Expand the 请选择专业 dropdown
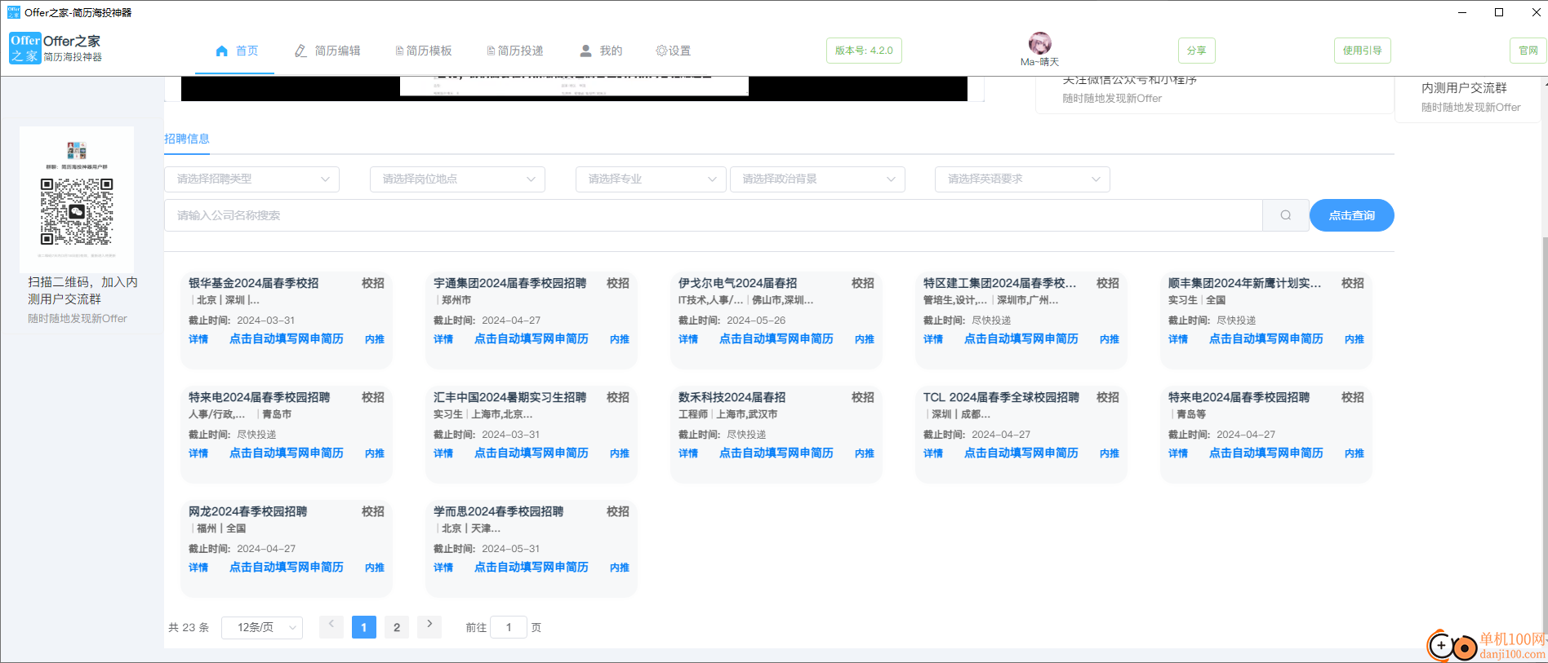The width and height of the screenshot is (1548, 663). click(x=651, y=179)
